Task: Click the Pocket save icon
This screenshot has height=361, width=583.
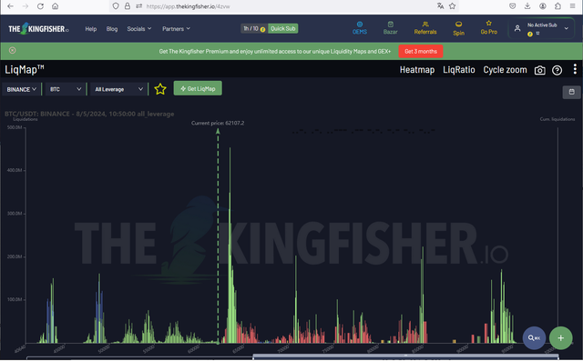Action: tap(512, 6)
